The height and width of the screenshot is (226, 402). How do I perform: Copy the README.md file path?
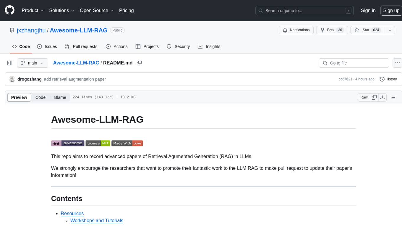click(139, 63)
